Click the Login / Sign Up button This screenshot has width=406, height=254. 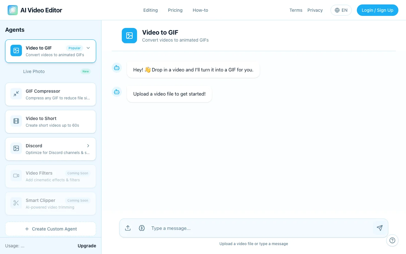click(x=377, y=10)
